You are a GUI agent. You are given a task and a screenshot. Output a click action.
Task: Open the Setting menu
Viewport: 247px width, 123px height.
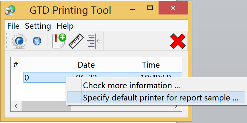pos(38,26)
